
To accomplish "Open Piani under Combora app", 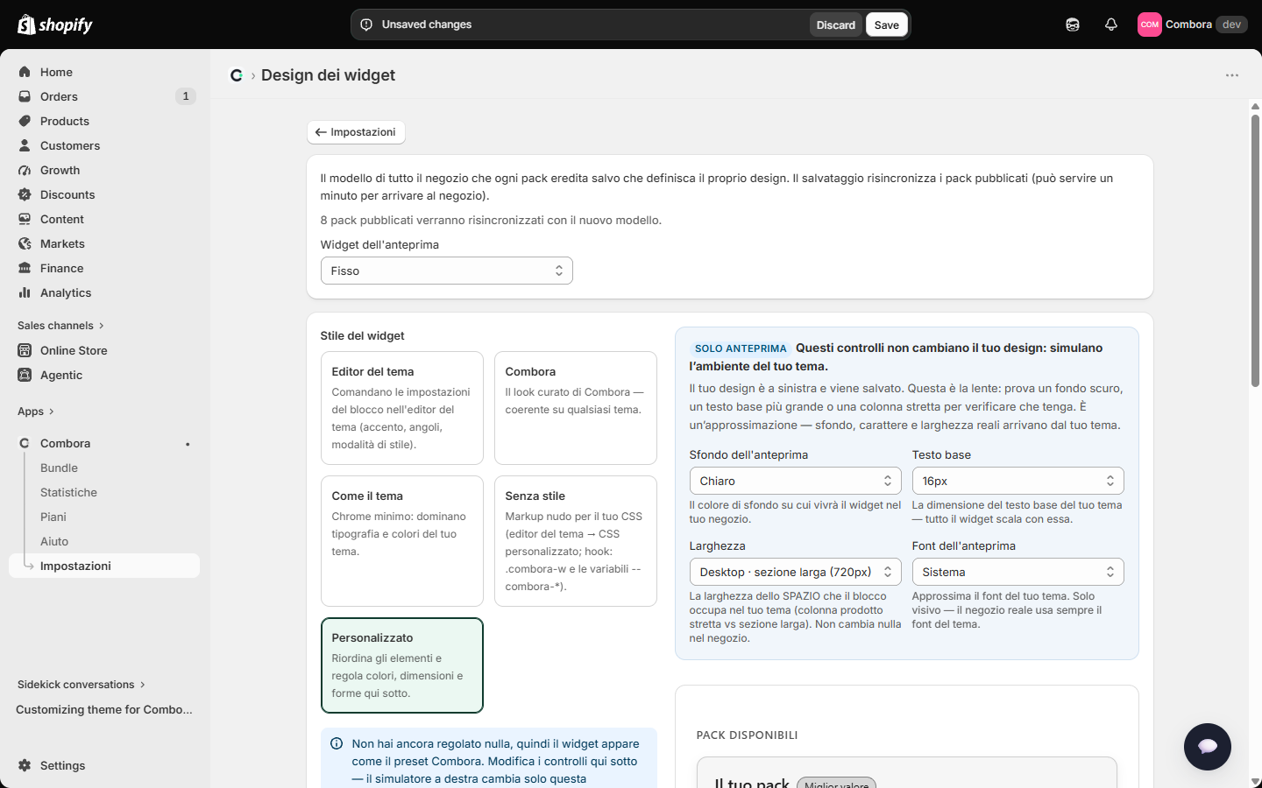I will tap(53, 517).
